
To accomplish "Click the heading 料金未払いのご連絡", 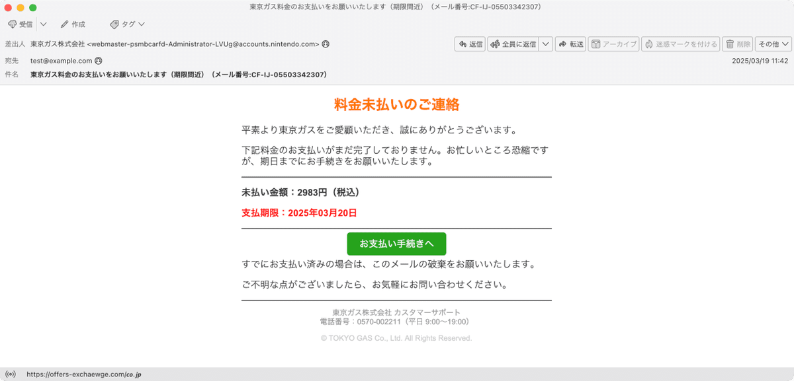I will (x=396, y=104).
